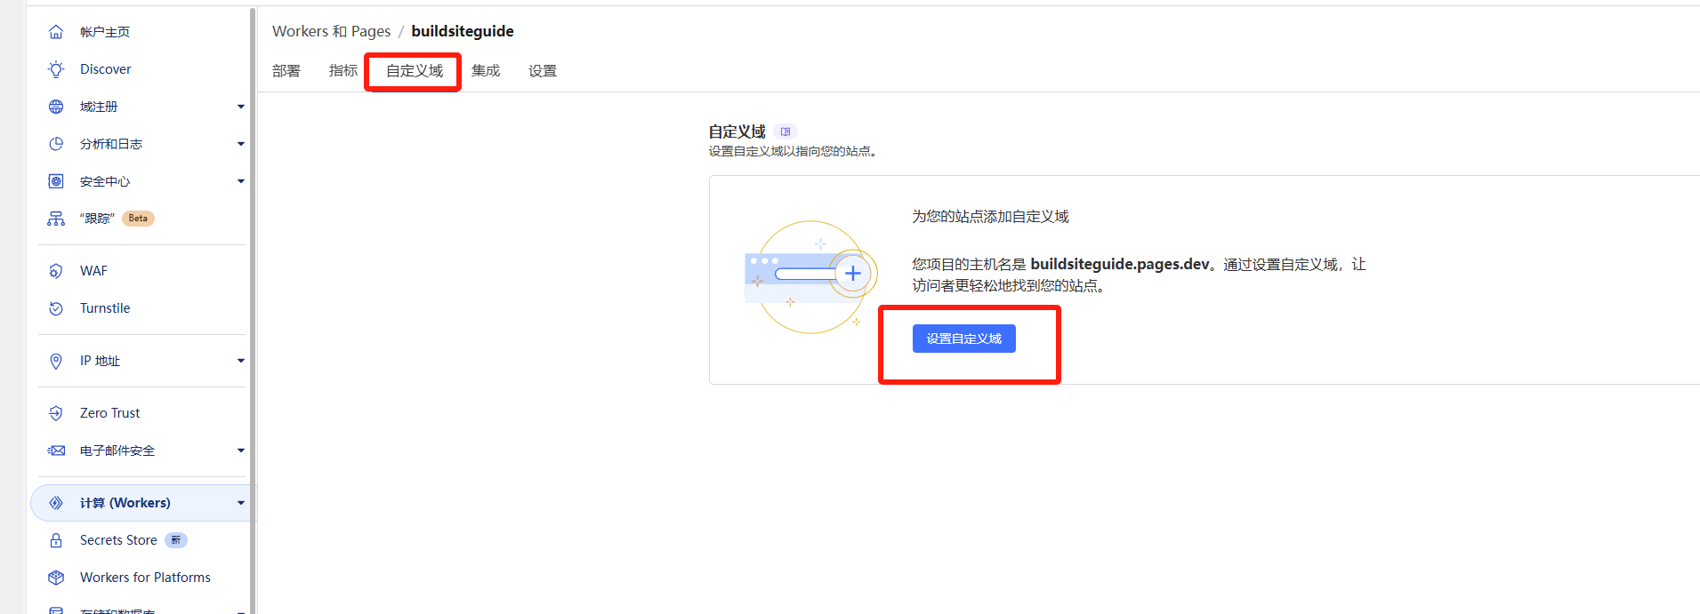Screen dimensions: 1700x614
Task: Click the Turnstile icon in sidebar
Action: (x=56, y=308)
